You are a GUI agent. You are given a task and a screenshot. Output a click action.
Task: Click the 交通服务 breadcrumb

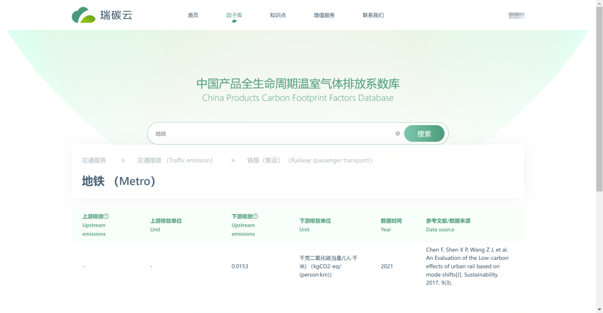click(x=94, y=161)
